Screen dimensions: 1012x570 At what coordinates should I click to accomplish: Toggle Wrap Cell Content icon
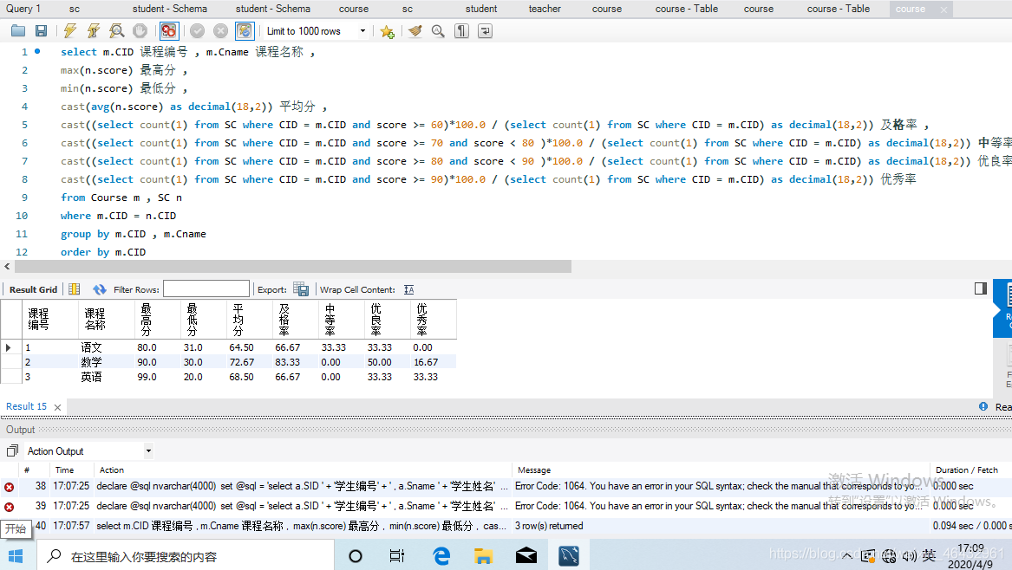pos(409,289)
